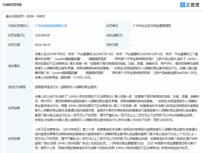Select 广州市白云区市场监督管理局 text
The image size is (202, 153).
[152, 26]
